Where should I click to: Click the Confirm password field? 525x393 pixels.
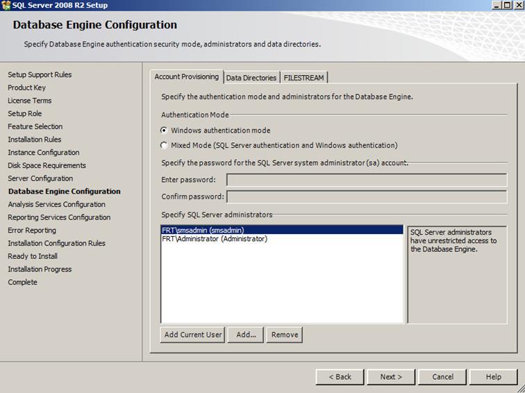[367, 196]
